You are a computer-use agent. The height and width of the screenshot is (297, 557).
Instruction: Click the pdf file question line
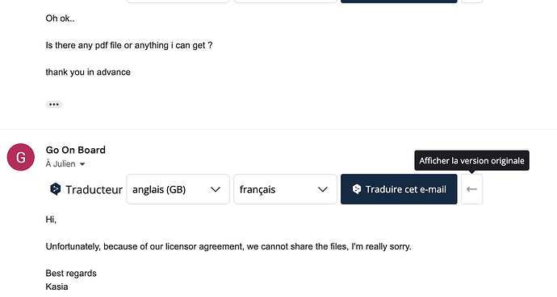(129, 46)
